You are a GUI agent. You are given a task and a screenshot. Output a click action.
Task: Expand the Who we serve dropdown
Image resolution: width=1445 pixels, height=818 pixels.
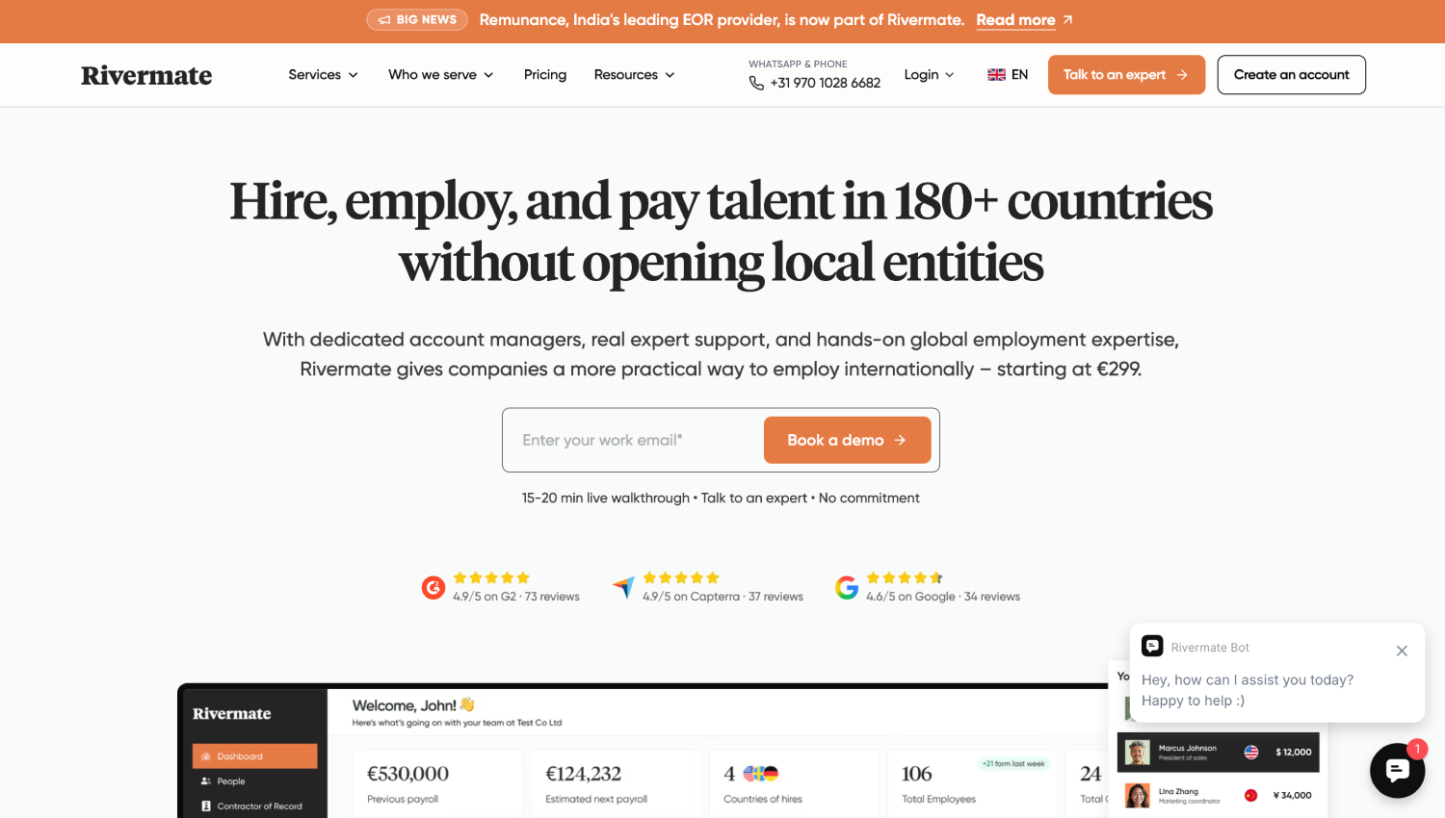point(441,75)
